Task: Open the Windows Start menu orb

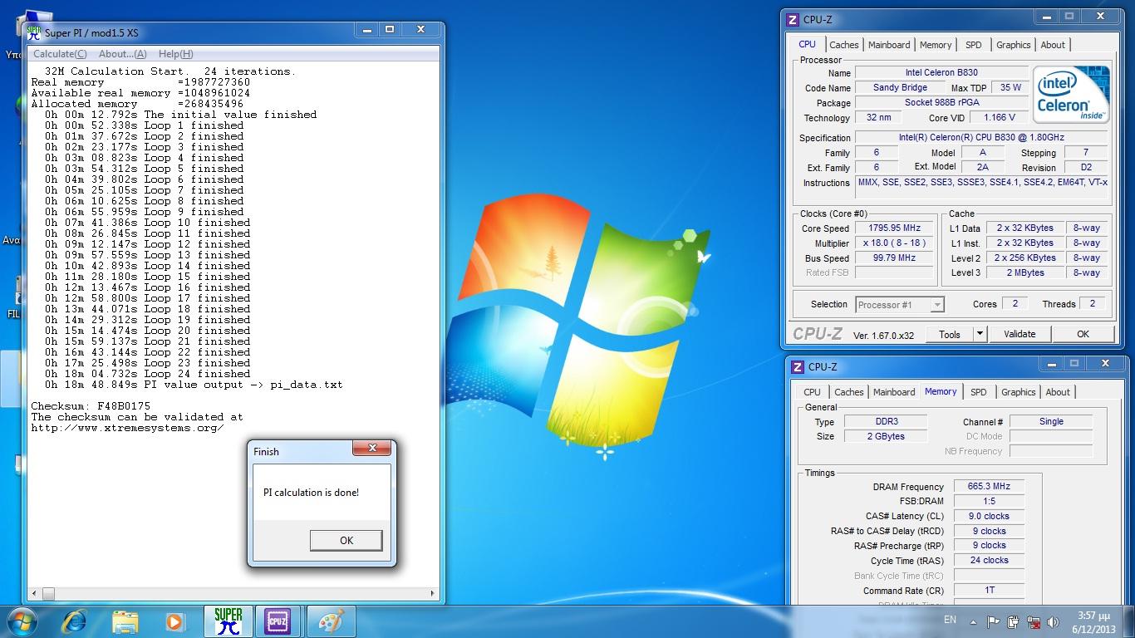Action: [22, 621]
